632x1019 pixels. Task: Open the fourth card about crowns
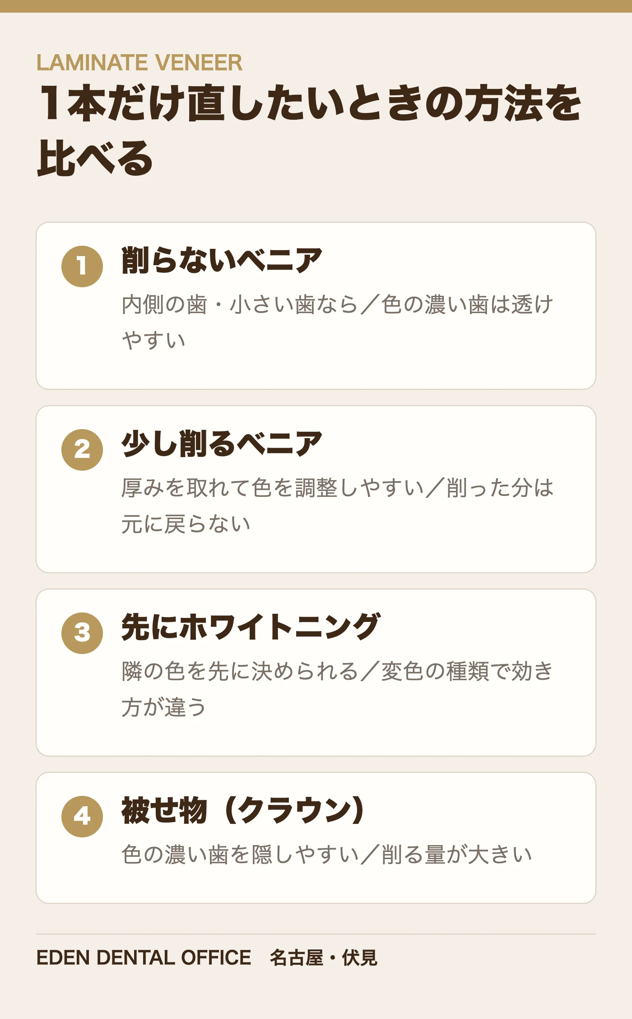[x=316, y=838]
